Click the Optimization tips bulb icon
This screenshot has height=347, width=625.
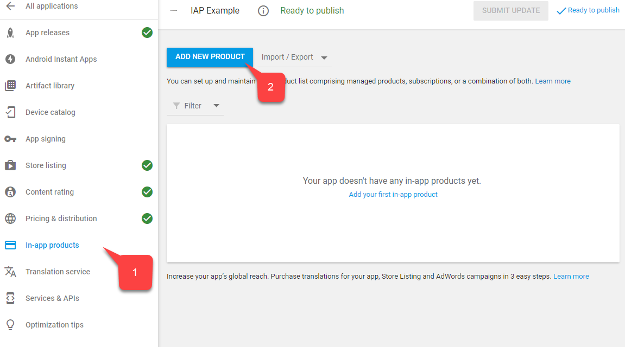(x=10, y=324)
